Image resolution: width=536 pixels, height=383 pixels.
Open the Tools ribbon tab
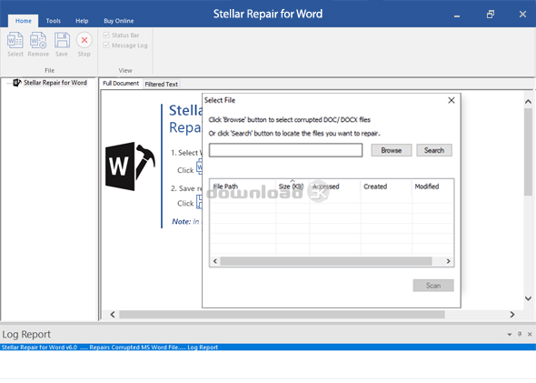54,21
